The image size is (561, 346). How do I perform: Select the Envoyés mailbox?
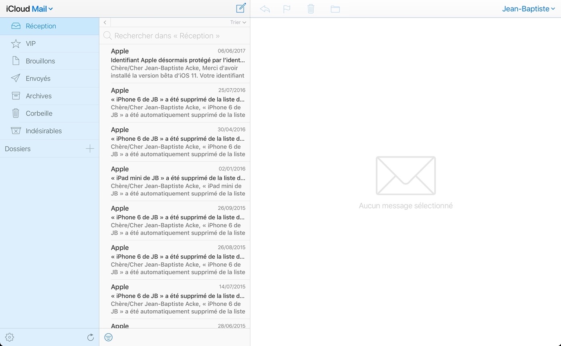[39, 78]
